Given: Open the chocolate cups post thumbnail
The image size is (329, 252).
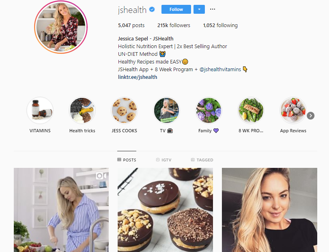Looking at the screenshot, I should (165, 210).
